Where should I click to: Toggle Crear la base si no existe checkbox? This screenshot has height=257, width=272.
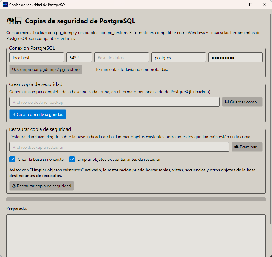tap(12, 159)
